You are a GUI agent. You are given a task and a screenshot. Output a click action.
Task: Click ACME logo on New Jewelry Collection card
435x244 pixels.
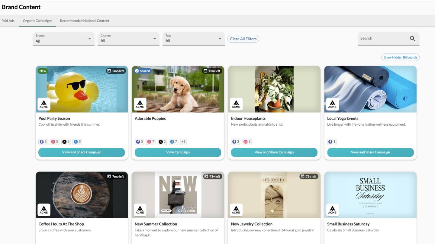pyautogui.click(x=236, y=210)
